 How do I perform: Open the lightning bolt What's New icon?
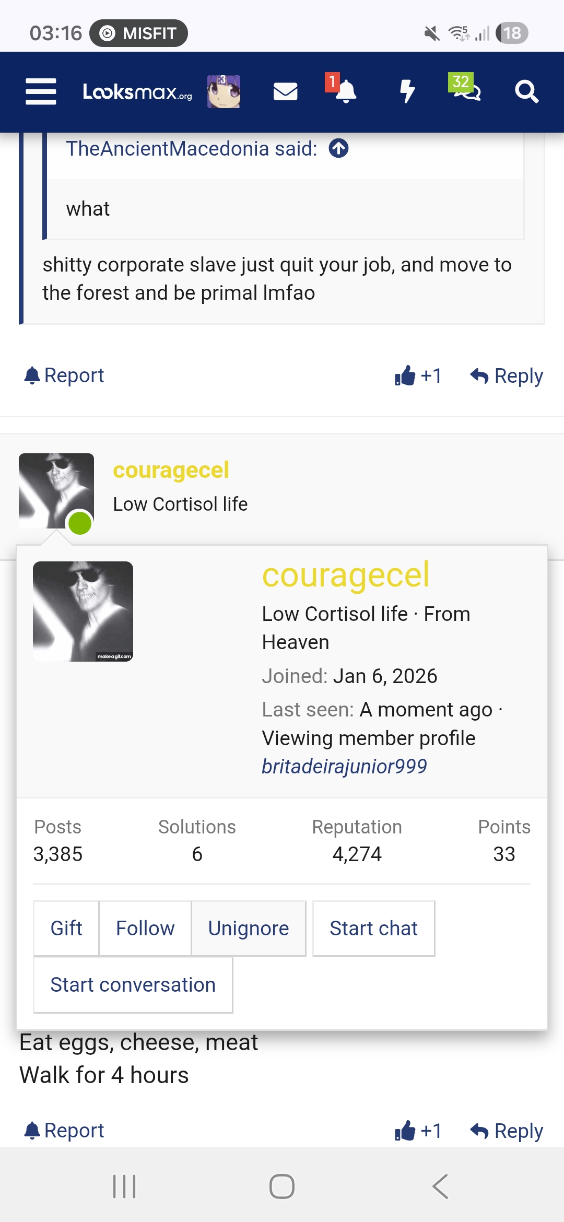tap(407, 92)
